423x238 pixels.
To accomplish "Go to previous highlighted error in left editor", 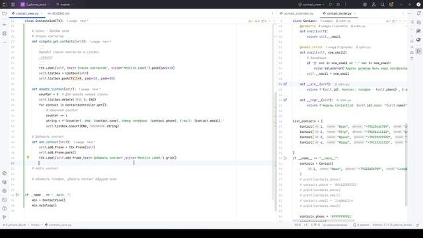I will coord(269,20).
